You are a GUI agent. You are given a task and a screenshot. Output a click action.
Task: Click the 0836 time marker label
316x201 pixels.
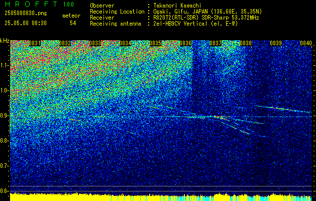click(185, 43)
